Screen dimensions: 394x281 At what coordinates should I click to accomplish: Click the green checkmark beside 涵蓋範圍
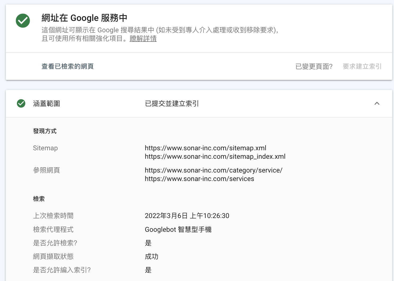[x=21, y=103]
